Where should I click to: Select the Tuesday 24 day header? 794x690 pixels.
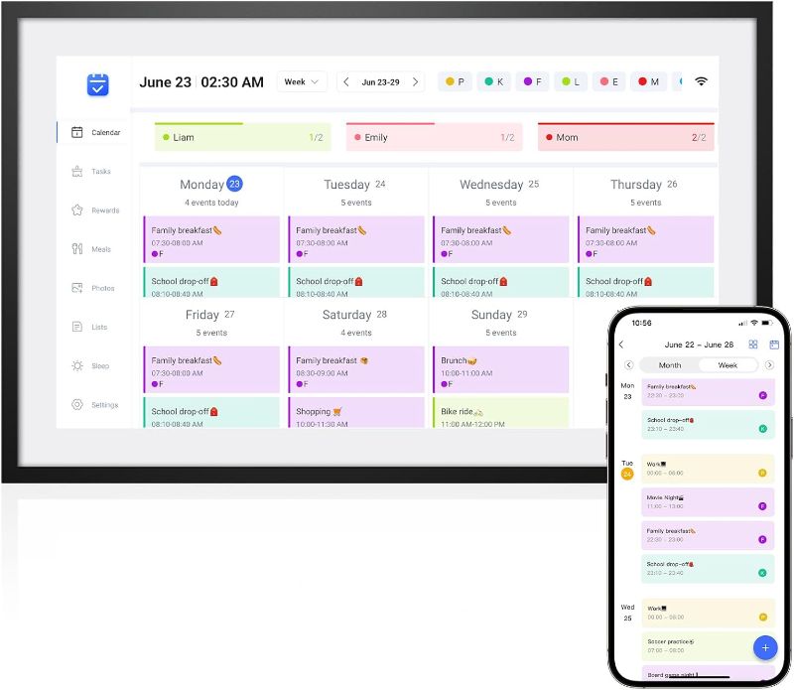355,185
